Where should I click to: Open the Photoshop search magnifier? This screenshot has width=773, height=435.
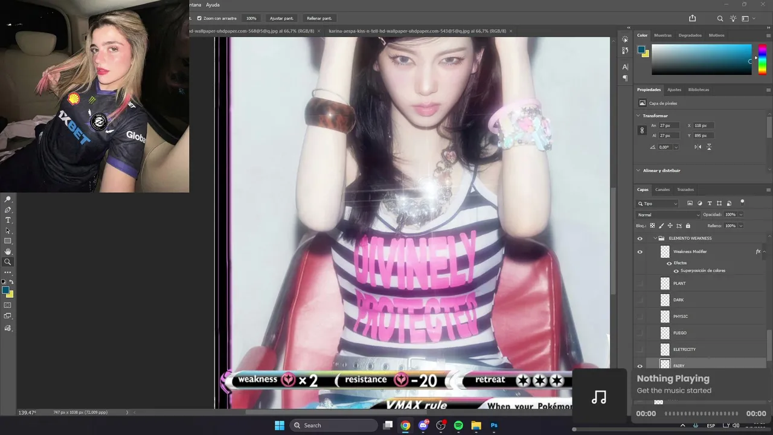click(720, 19)
